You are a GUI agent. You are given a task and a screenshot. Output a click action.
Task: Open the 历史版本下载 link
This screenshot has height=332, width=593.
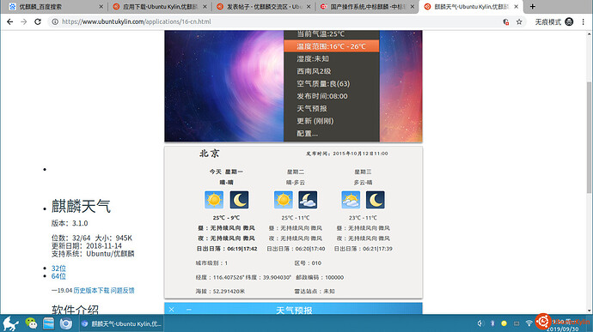[x=91, y=291]
